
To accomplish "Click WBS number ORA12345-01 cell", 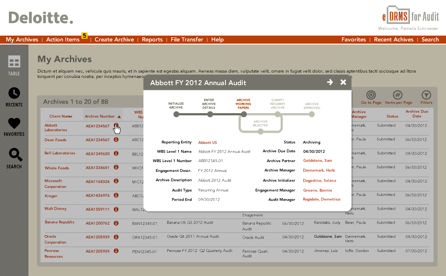I will [145, 238].
